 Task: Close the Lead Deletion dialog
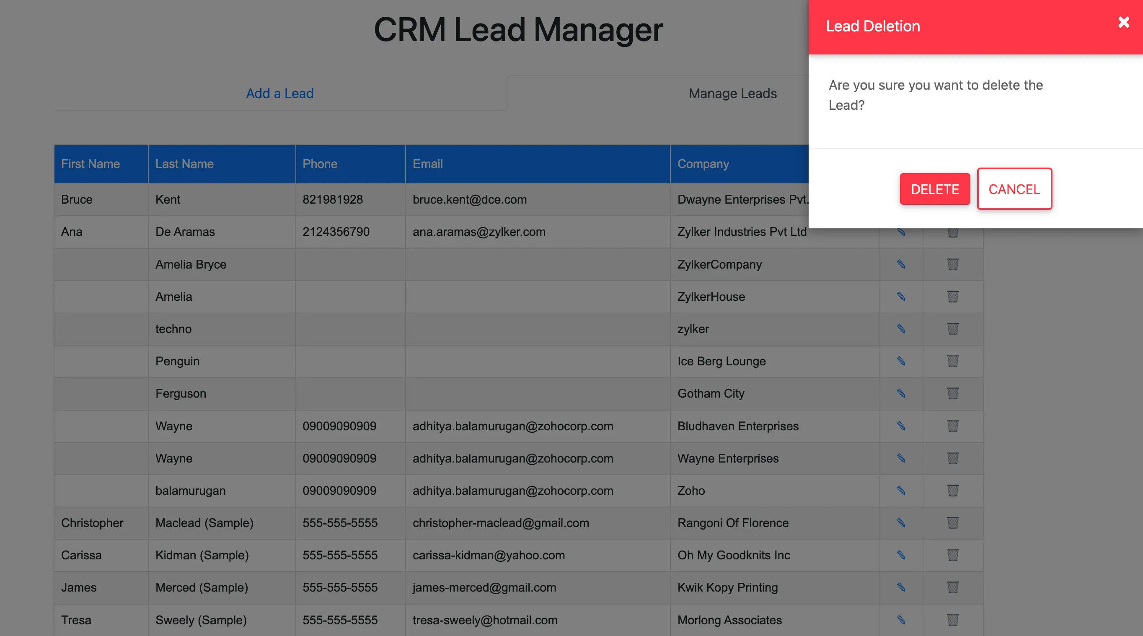(x=1123, y=23)
